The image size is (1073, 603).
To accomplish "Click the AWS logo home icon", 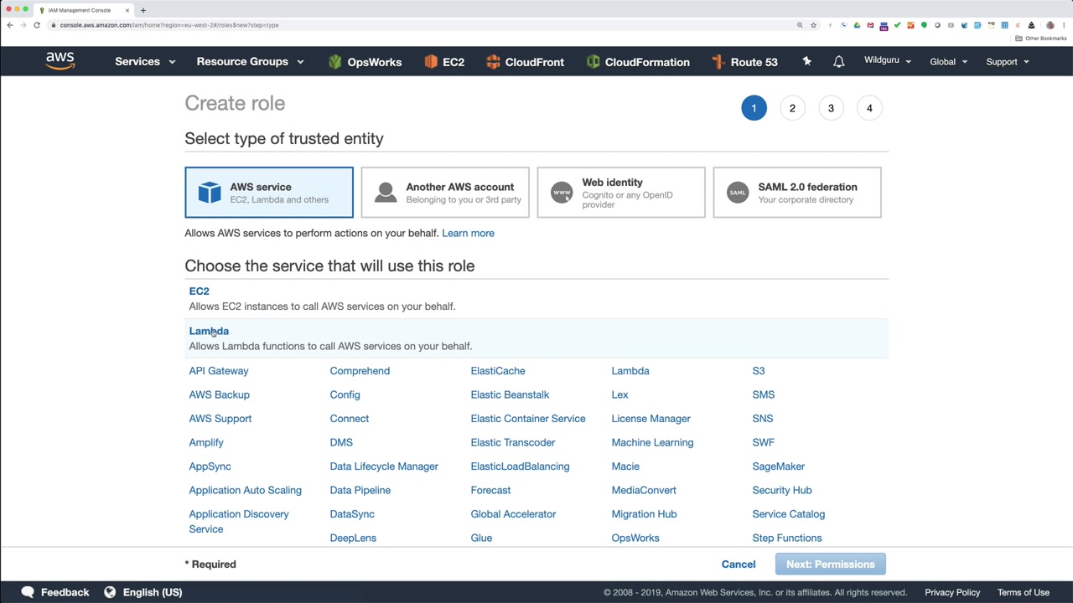I will [60, 61].
